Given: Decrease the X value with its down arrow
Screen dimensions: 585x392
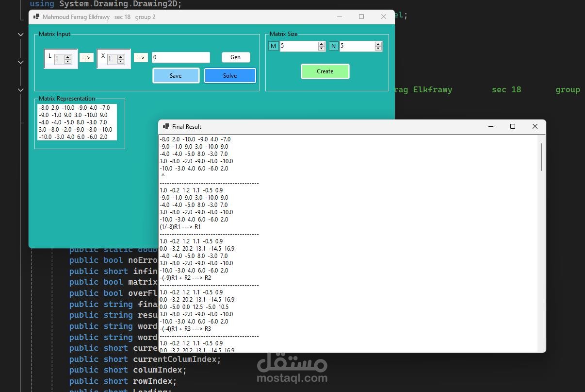Looking at the screenshot, I should tap(121, 61).
